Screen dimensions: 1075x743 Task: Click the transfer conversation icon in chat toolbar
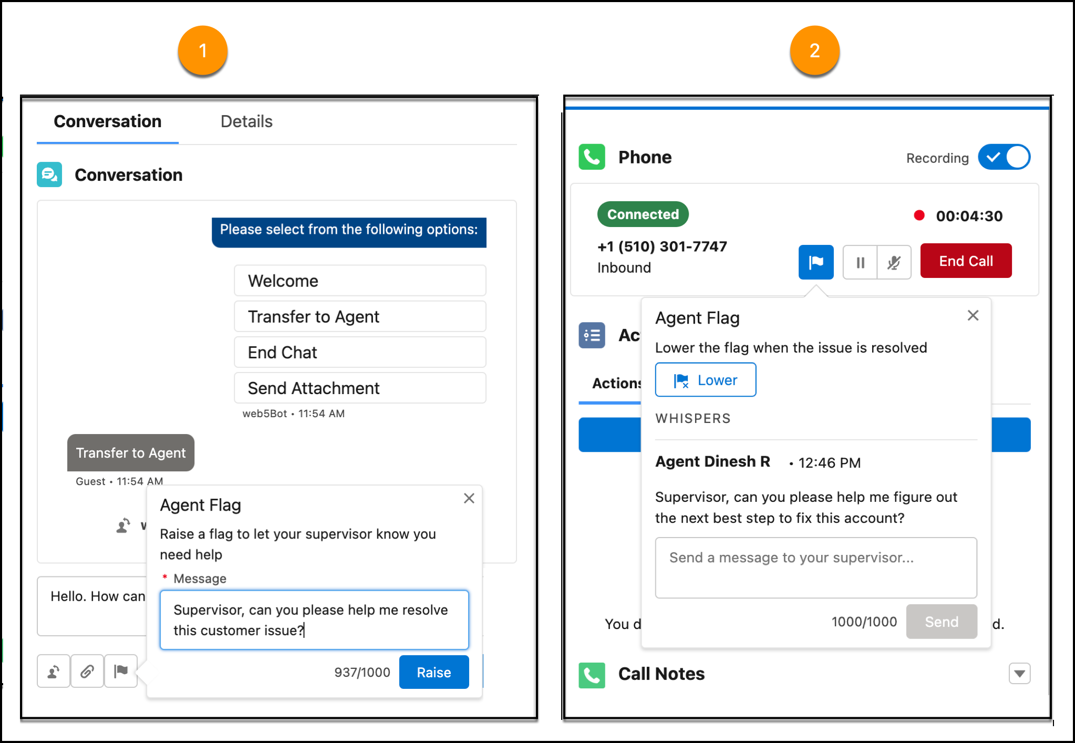[54, 671]
